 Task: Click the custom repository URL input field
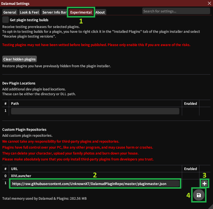(95, 184)
